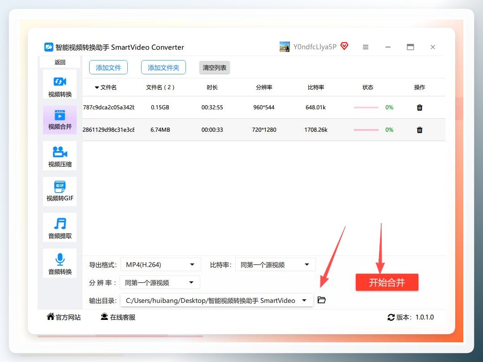
Task: Click the red VIP diamond badge
Action: pos(345,46)
